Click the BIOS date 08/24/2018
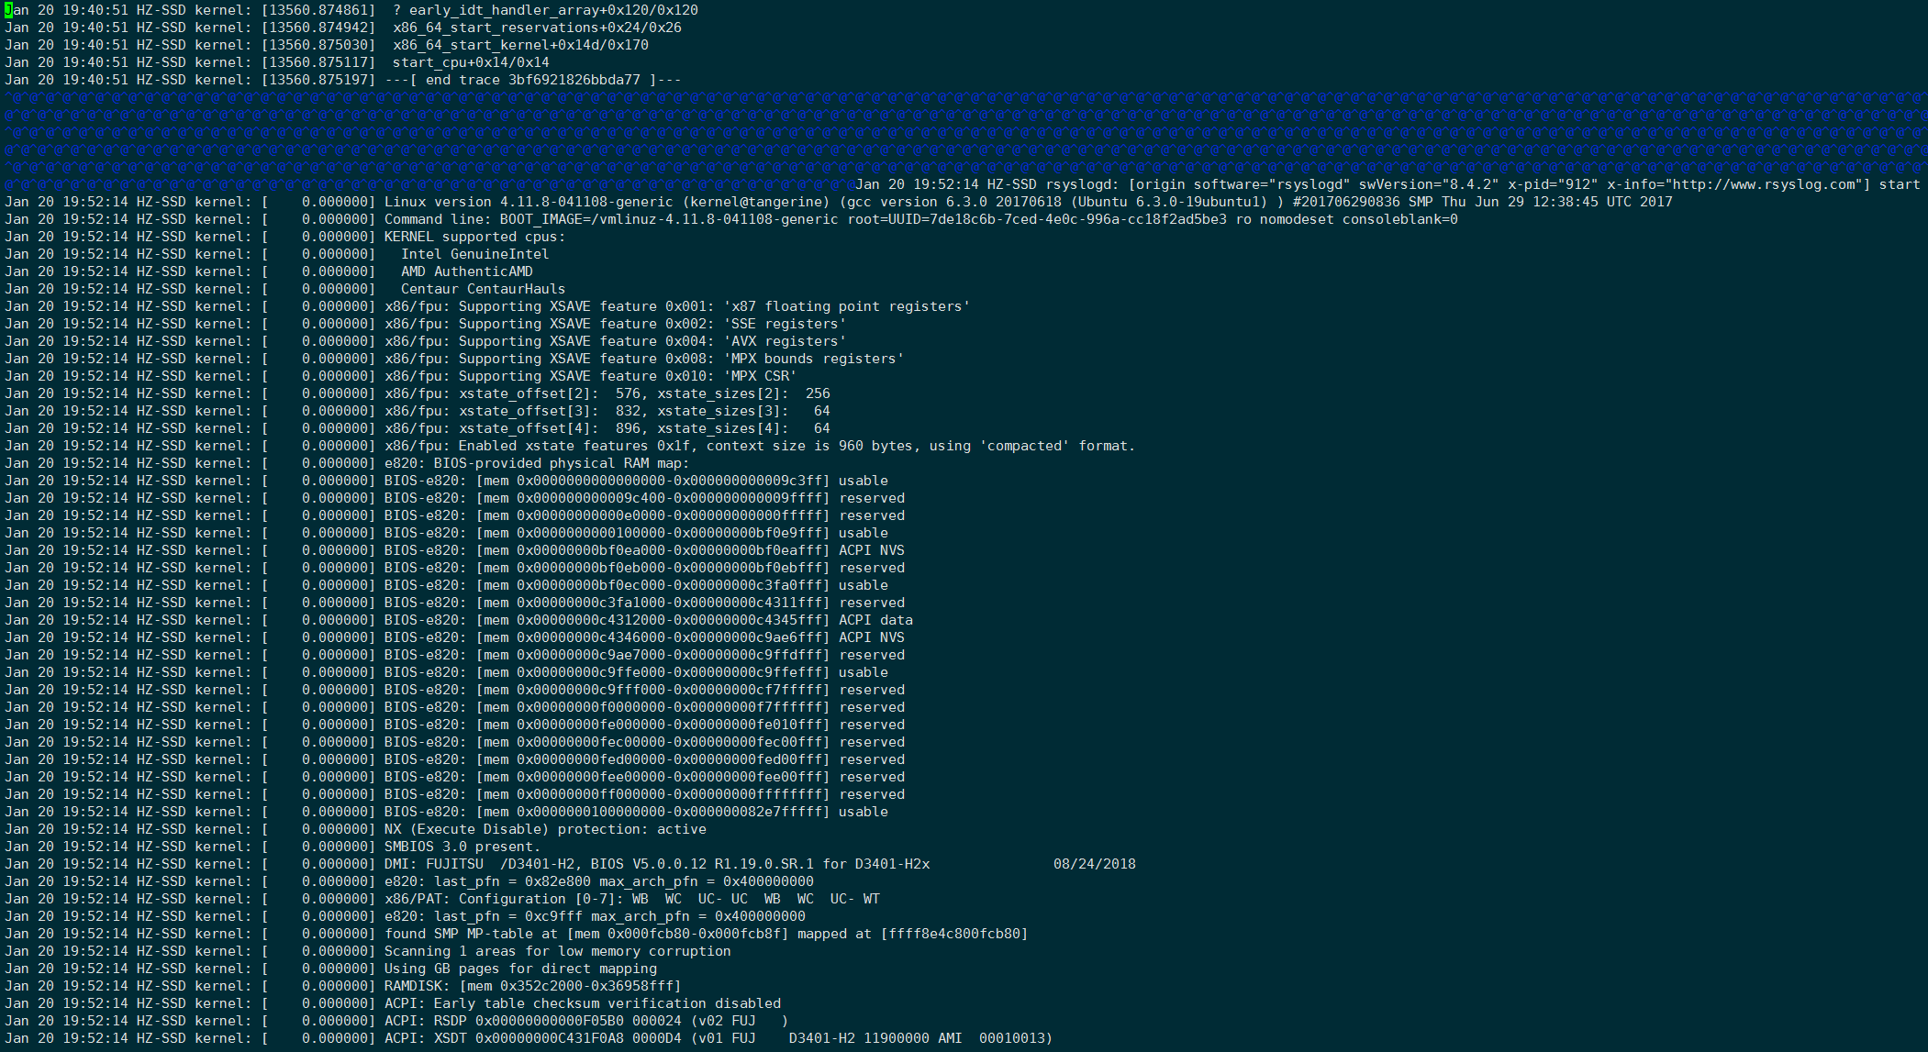The image size is (1928, 1052). click(x=1094, y=864)
